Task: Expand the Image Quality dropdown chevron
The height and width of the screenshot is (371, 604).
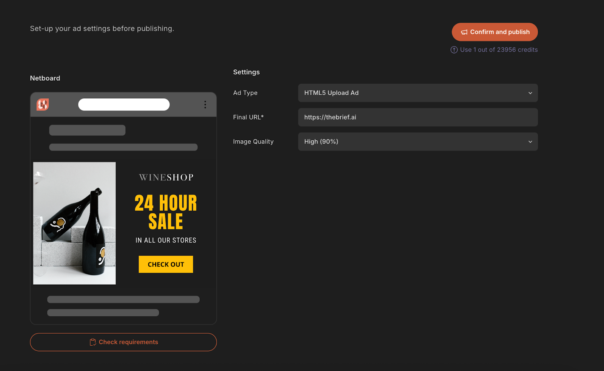Action: click(x=530, y=142)
